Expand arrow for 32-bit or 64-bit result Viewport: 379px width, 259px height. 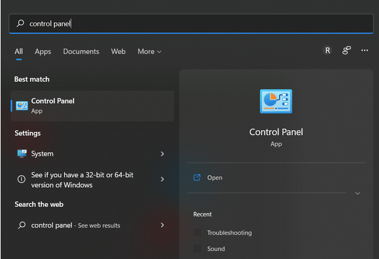(x=162, y=179)
